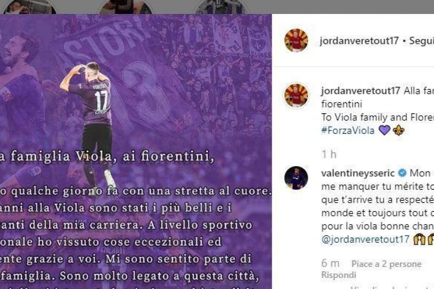This screenshot has width=434, height=289.
Task: Open jordanveretout17 profile picture in post header
Action: 296,40
